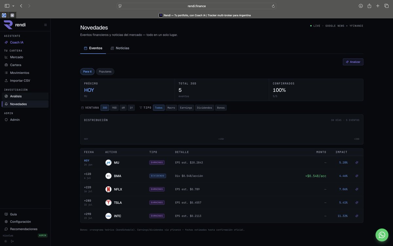Click the ADMIN user badge
This screenshot has height=246, width=393.
[x=43, y=236]
